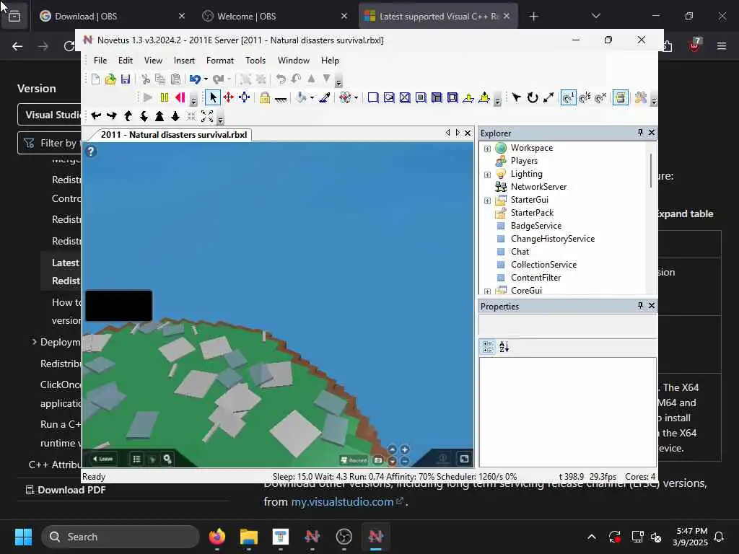Select the red Move tool
Viewport: 739px width, 554px height.
pos(229,97)
